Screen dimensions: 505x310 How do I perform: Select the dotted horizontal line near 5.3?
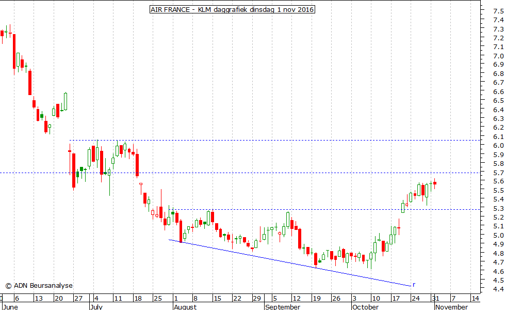324,209
